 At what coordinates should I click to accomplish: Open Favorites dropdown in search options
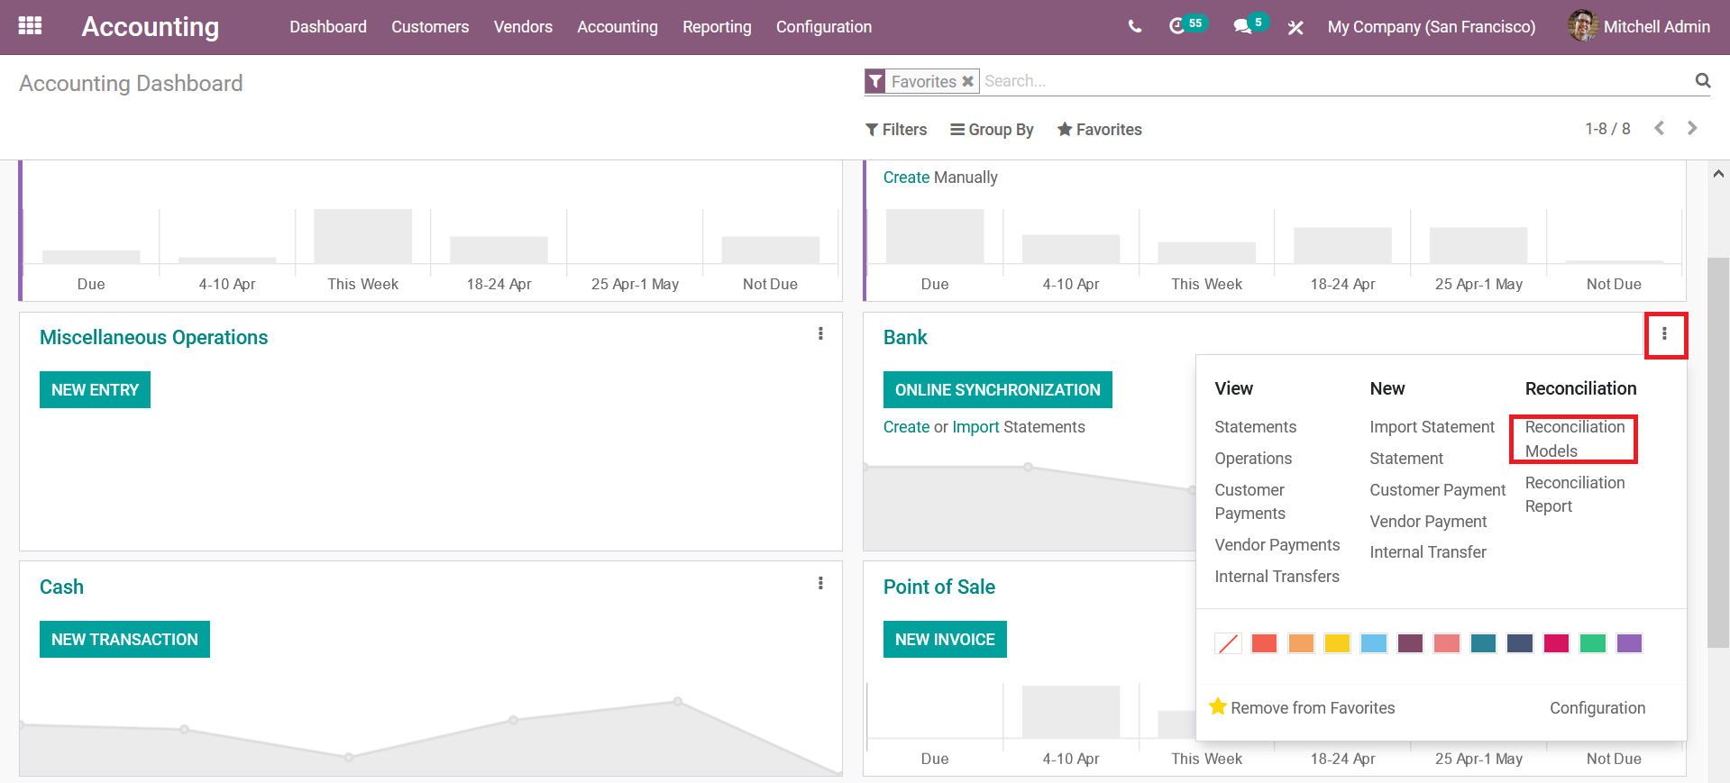pos(1100,130)
